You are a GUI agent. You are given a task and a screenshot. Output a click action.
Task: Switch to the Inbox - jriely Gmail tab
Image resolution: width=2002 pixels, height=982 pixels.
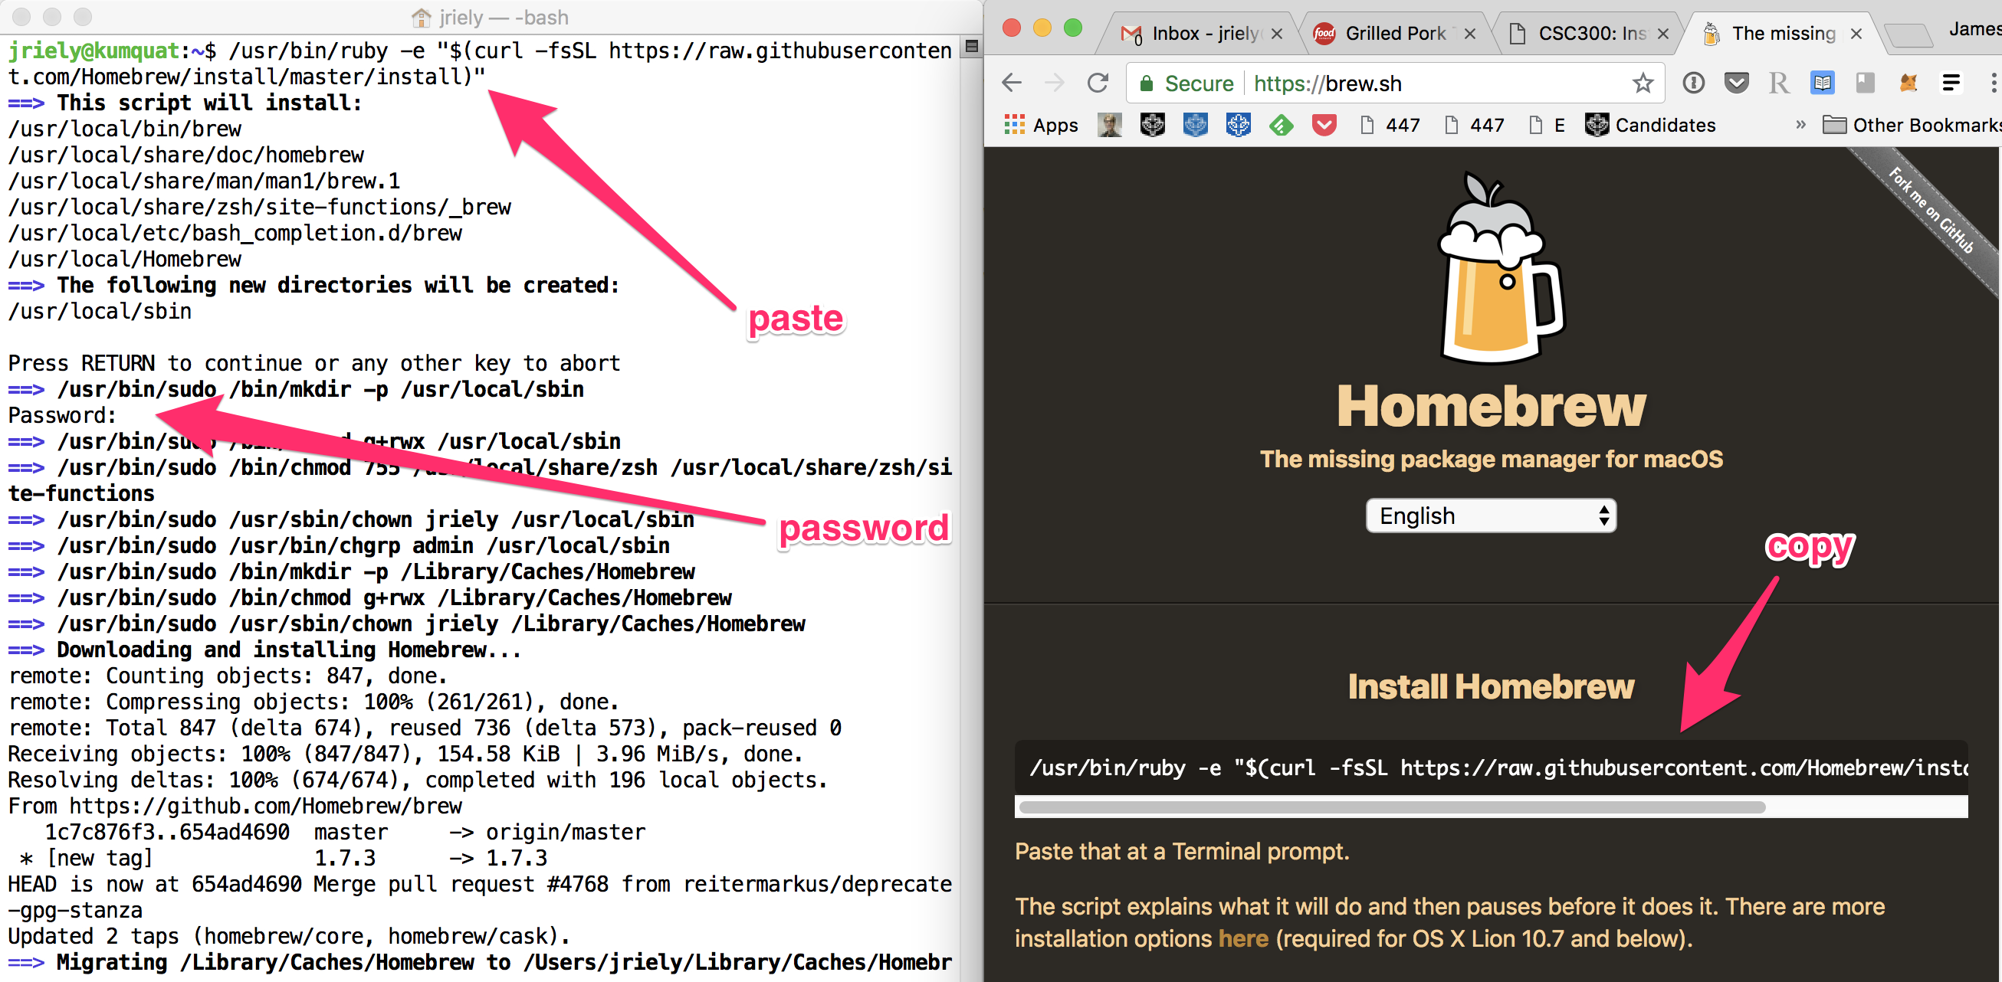pos(1201,33)
